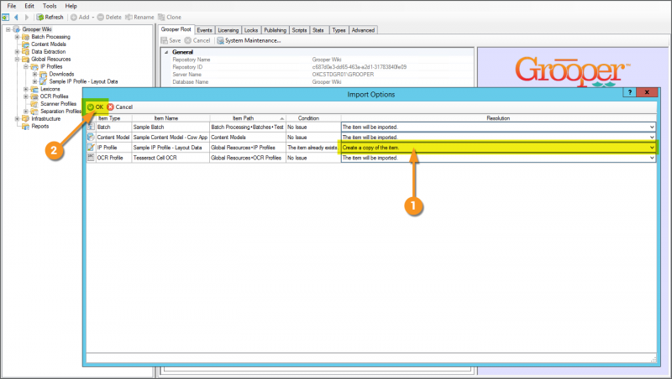
Task: Select OCR Profiles in the tree
Action: click(54, 96)
